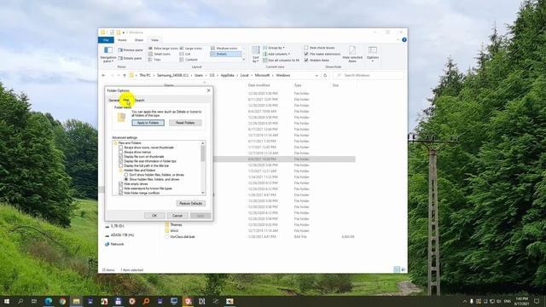
Task: Open the Sort by dropdown
Action: [x=256, y=55]
